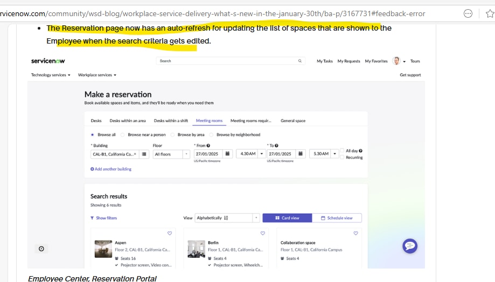Click the clock icon at lower left

41,249
